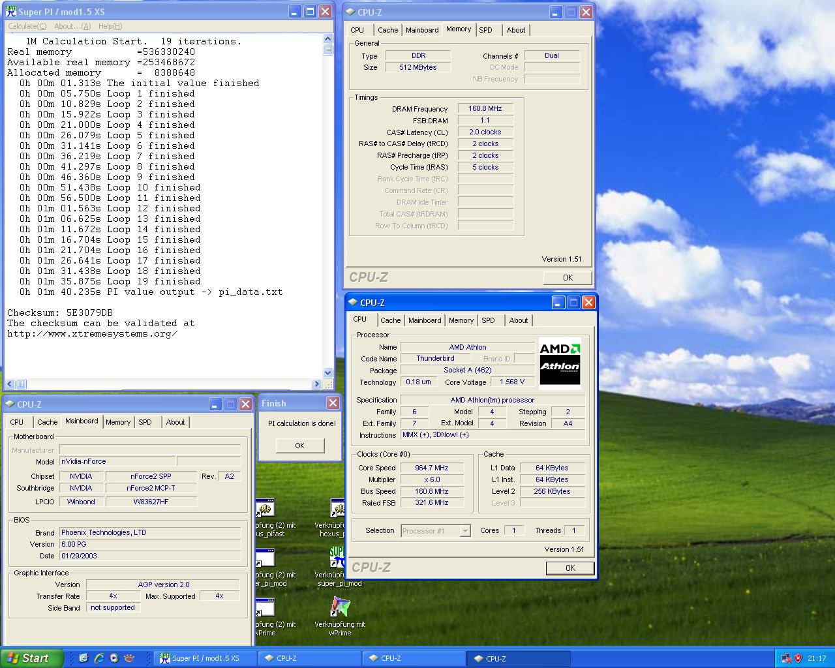Click the clock showing 21:17
This screenshot has width=835, height=668.
click(816, 658)
